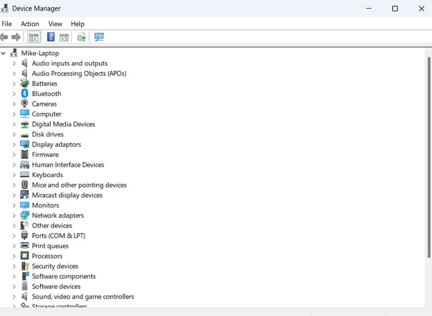432x316 pixels.
Task: Click the Back navigation arrow in toolbar
Action: [x=5, y=37]
